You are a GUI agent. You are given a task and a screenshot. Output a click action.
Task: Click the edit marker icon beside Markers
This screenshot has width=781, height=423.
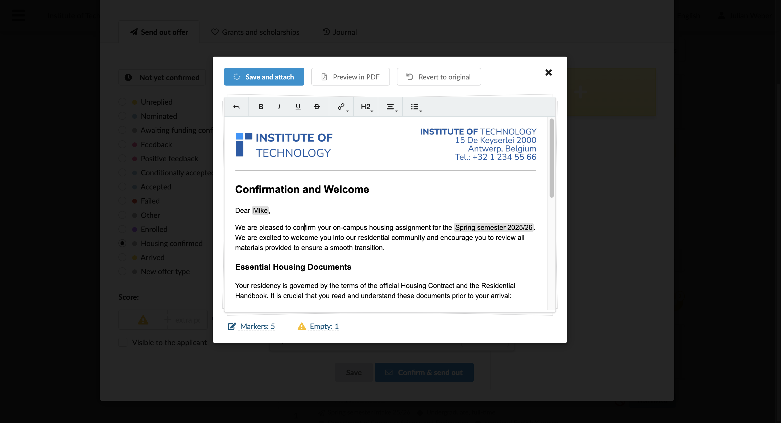(x=232, y=326)
